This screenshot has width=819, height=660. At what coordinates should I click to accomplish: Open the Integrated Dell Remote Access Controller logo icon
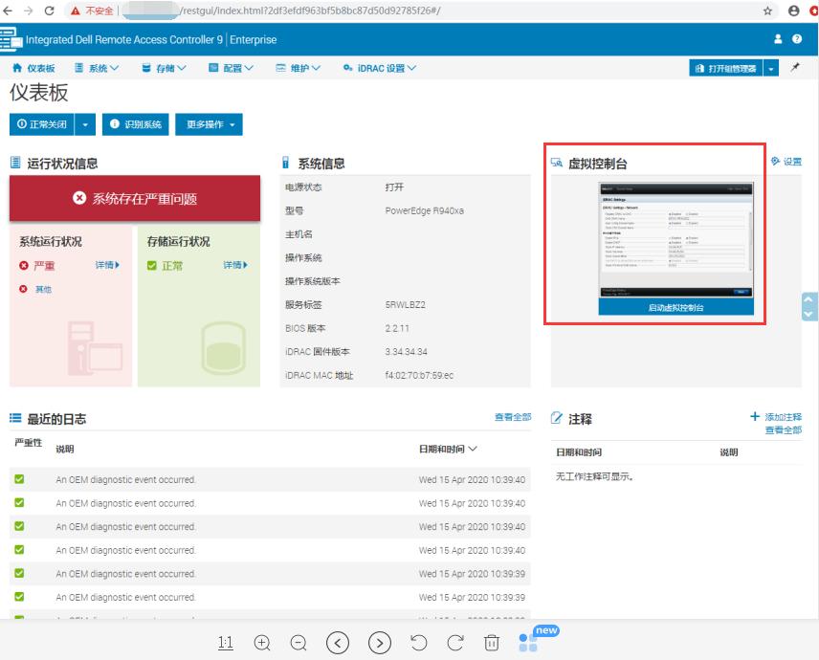click(13, 40)
